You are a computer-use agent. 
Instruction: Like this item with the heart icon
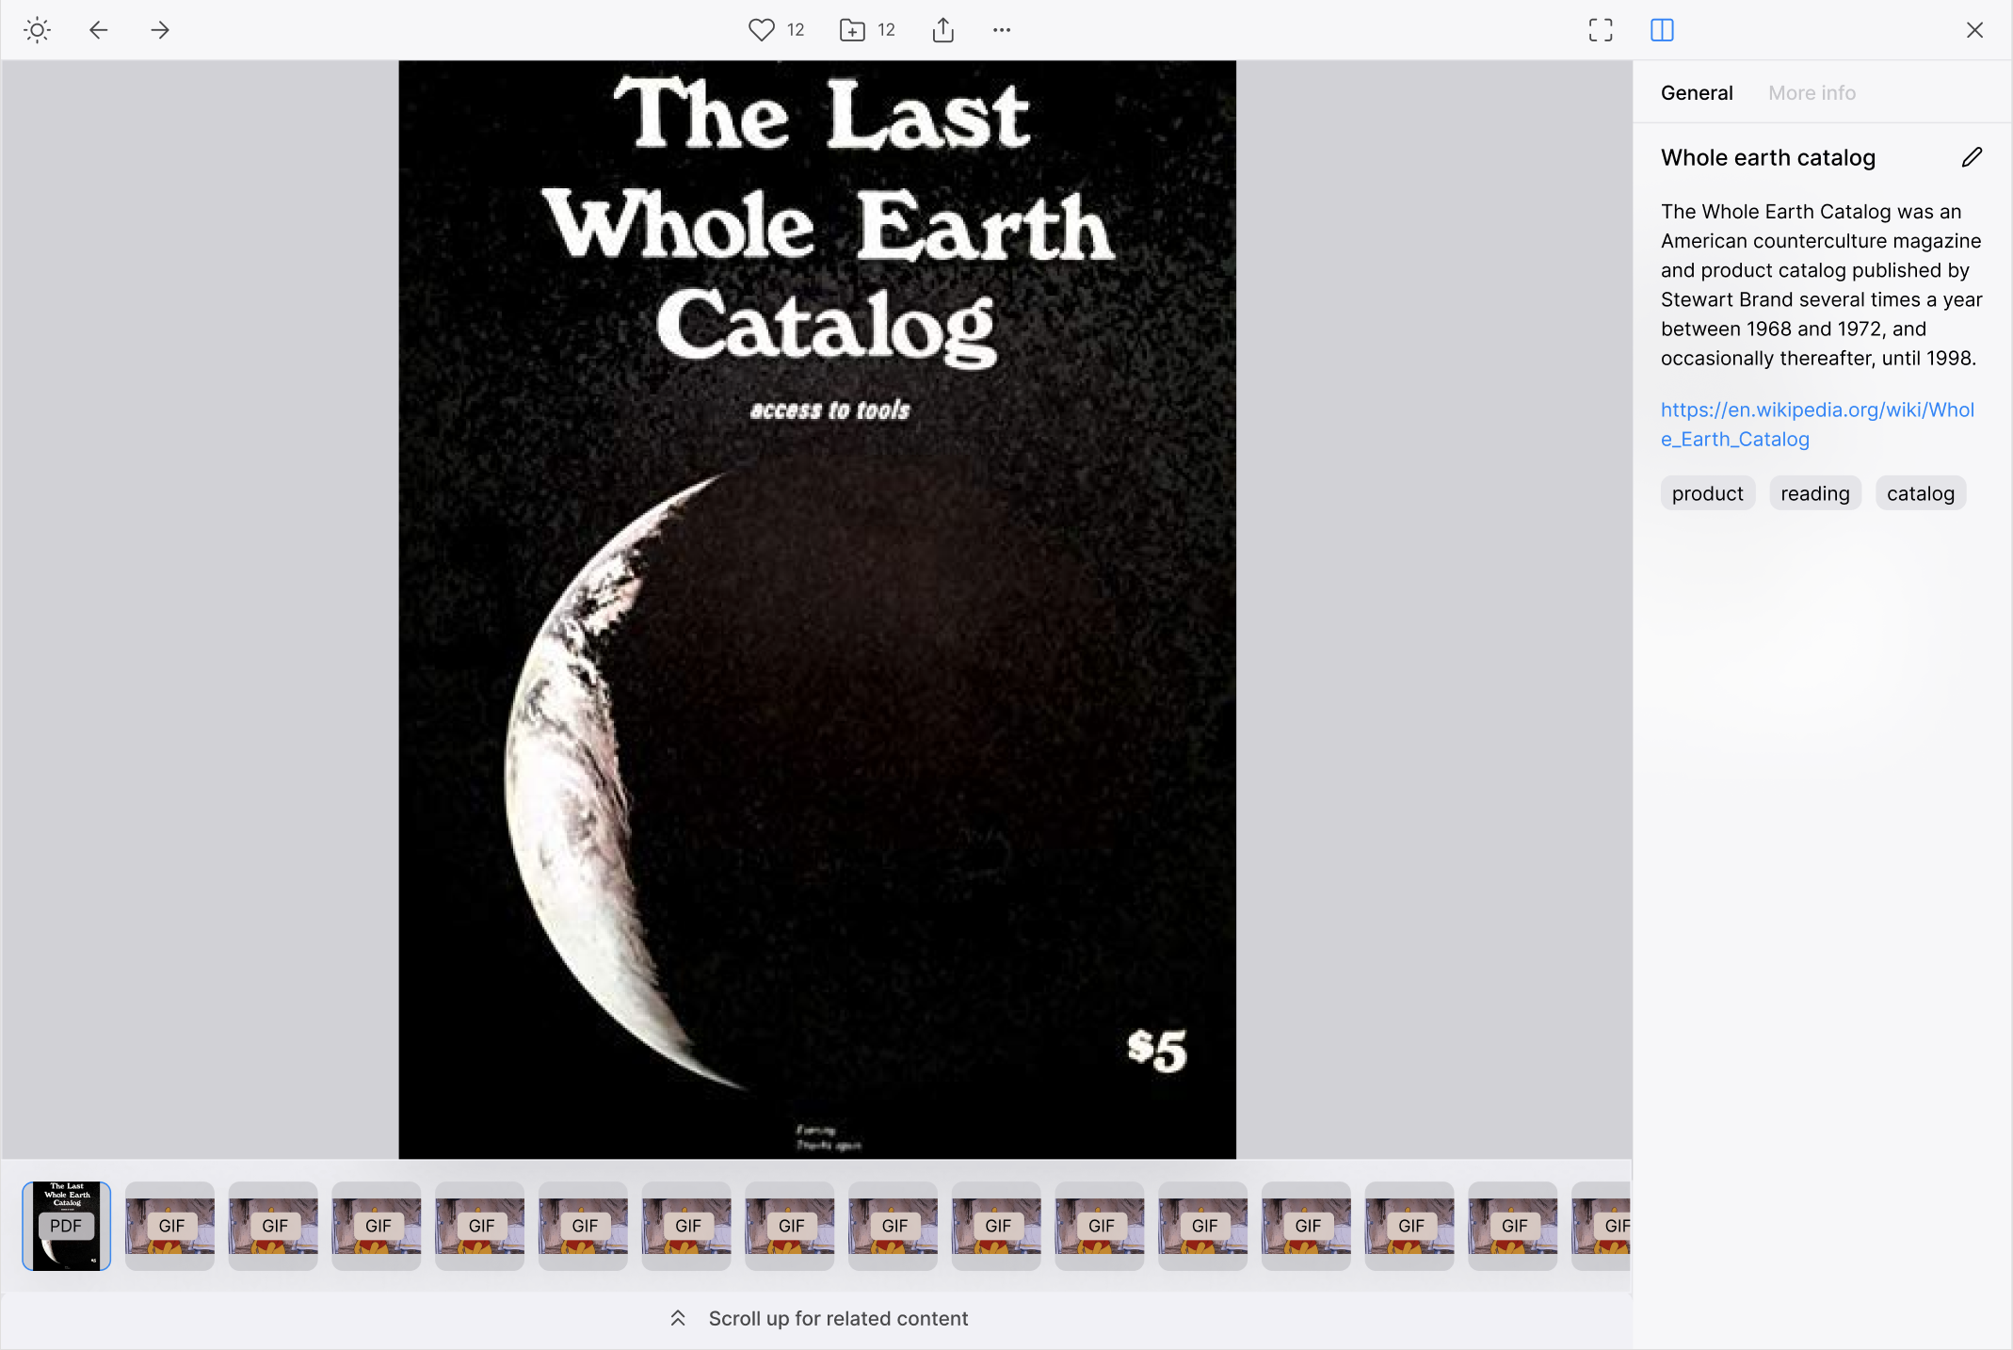coord(762,30)
